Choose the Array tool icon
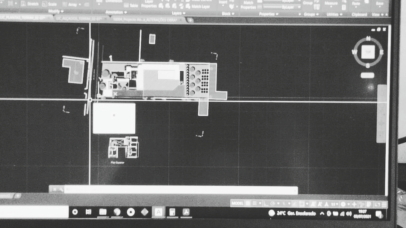This screenshot has width=406, height=228. pos(70,5)
